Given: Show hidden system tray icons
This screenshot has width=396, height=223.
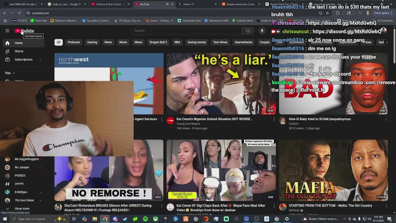Looking at the screenshot, I should [345, 219].
